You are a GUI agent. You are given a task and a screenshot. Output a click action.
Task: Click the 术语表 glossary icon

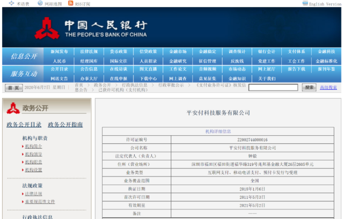[x=11, y=3]
